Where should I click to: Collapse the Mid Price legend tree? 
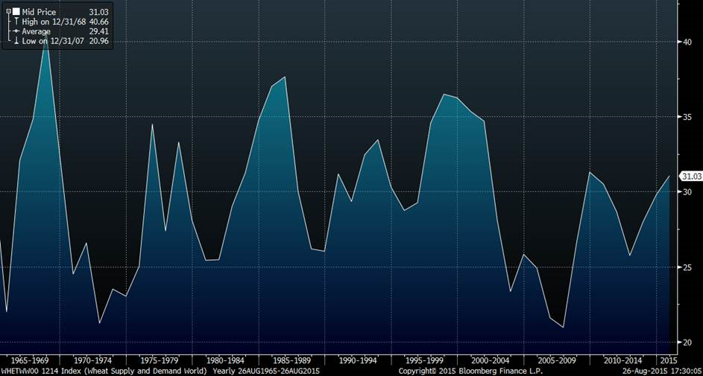(8, 12)
